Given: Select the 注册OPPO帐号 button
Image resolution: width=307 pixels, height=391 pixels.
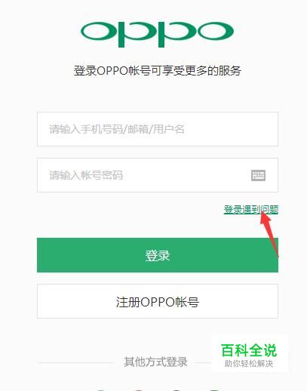Looking at the screenshot, I should pyautogui.click(x=158, y=301).
